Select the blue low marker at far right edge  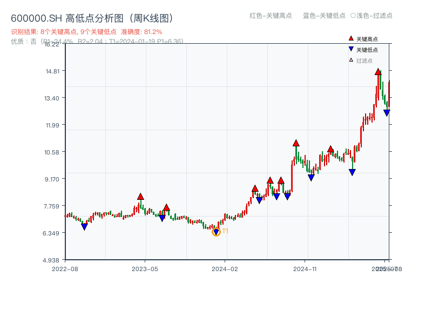tap(387, 112)
